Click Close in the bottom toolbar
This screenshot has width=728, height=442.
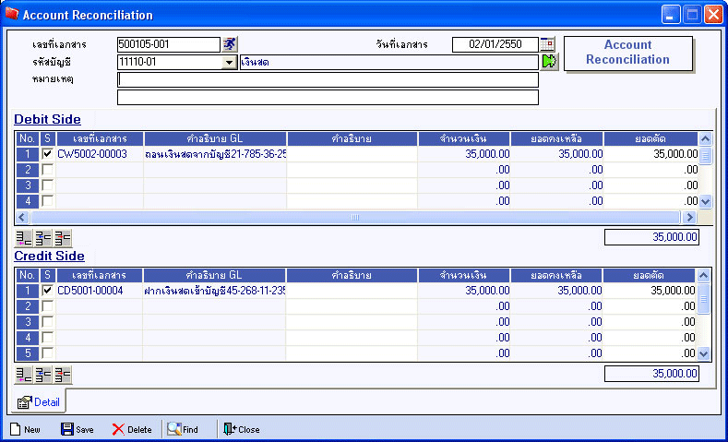click(242, 429)
